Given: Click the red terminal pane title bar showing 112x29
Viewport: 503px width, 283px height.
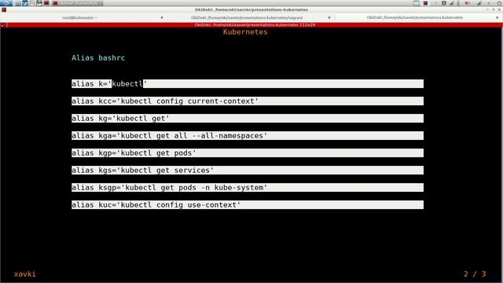Looking at the screenshot, I should pyautogui.click(x=255, y=24).
